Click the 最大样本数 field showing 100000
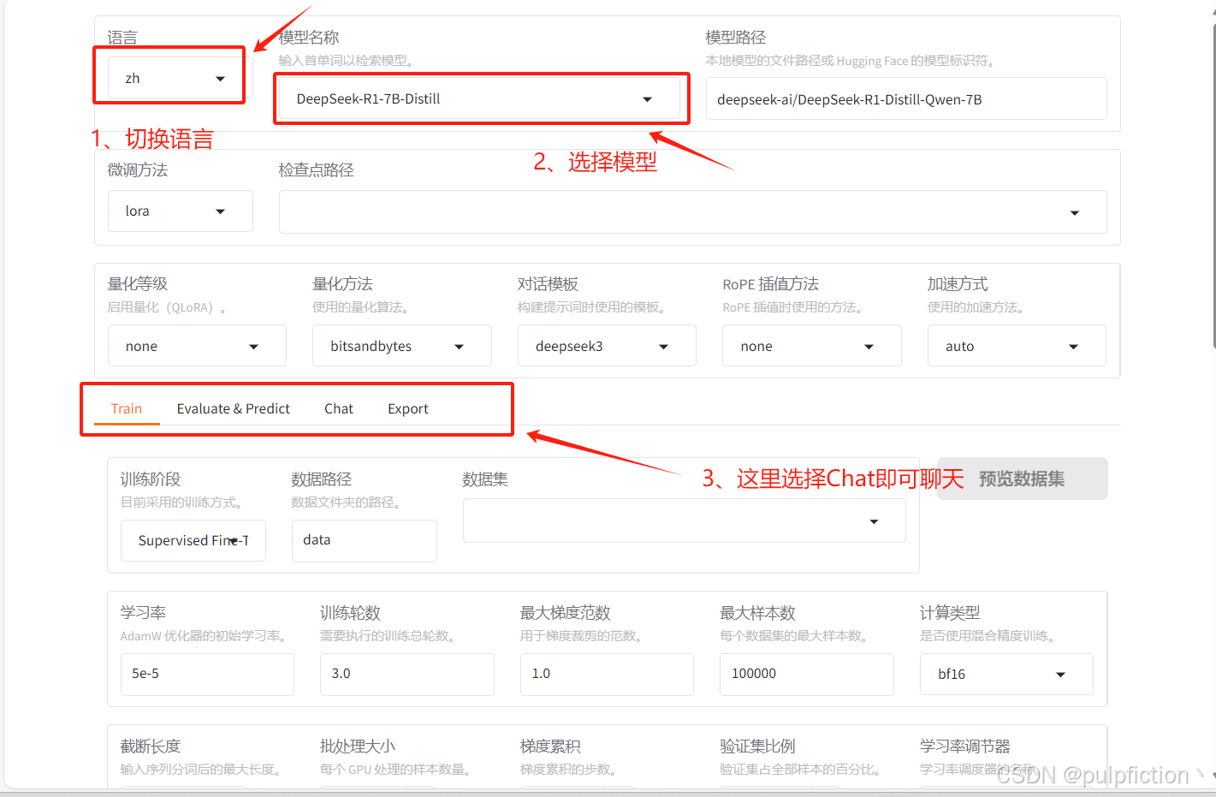The height and width of the screenshot is (797, 1216). pos(807,675)
